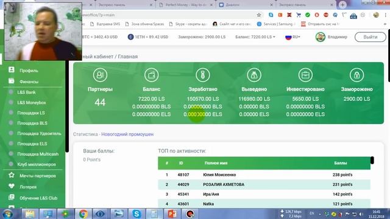Image resolution: width=390 pixels, height=219 pixels.
Task: Click the Заморожено lock icon
Action: pyautogui.click(x=356, y=75)
